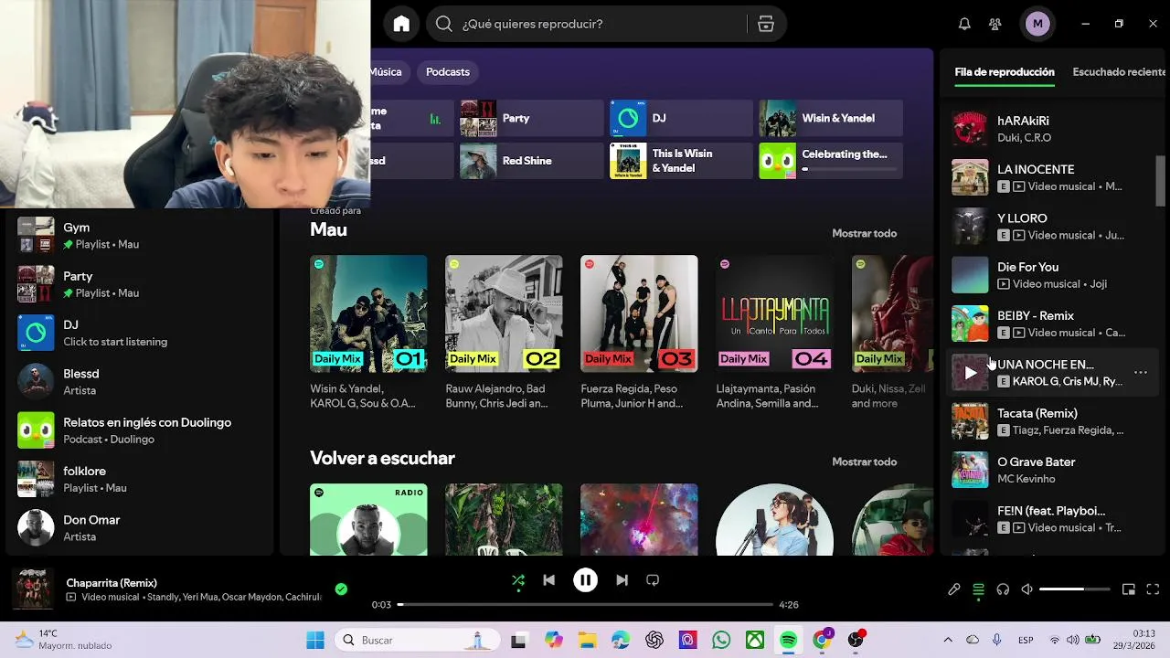1170x658 pixels.
Task: Open the Browse icon in search bar
Action: coord(766,24)
